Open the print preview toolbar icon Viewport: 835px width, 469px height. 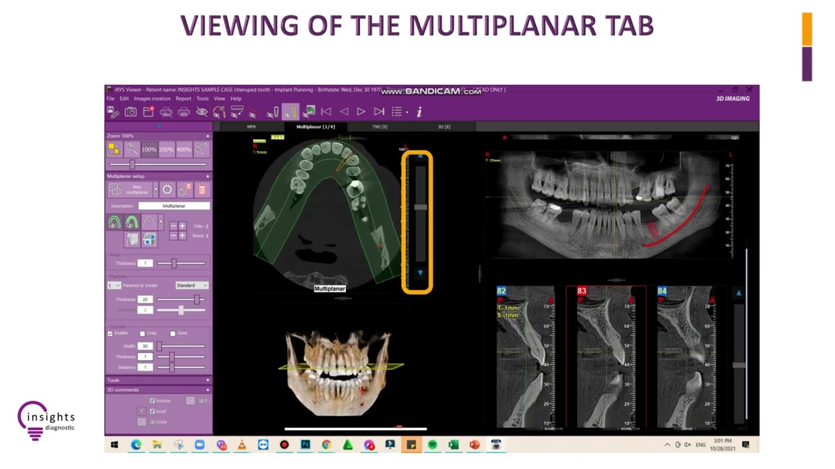click(x=166, y=112)
